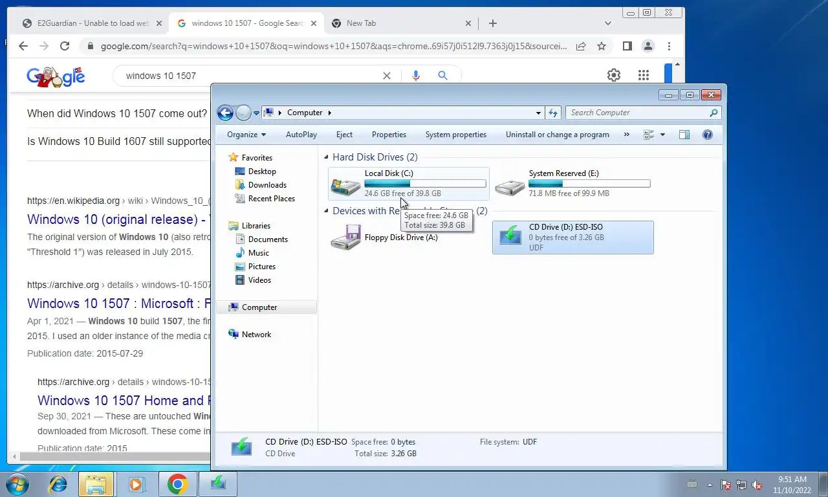Open Chrome tab search chevron
This screenshot has height=497, width=828.
tap(607, 23)
